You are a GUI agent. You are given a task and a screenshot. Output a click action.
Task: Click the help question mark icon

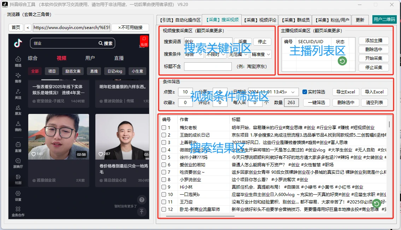pyautogui.click(x=142, y=200)
